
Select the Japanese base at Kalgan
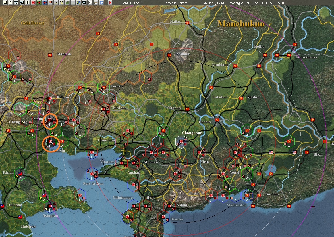[x=50, y=98]
